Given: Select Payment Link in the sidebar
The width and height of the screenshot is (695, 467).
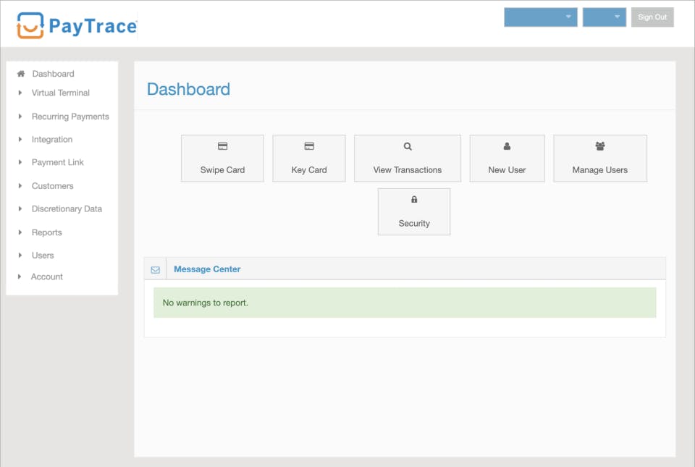Looking at the screenshot, I should click(57, 162).
